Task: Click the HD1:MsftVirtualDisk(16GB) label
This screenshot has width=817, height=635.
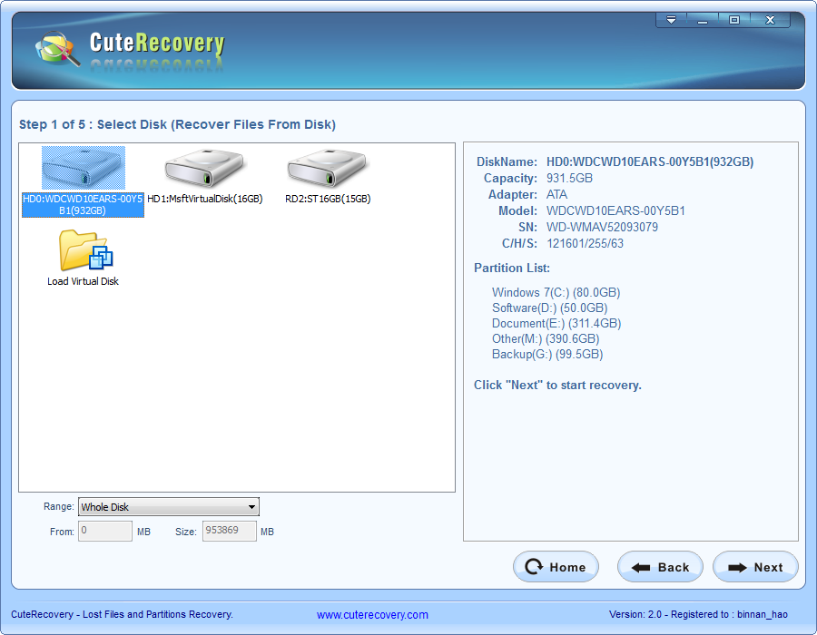Action: click(x=205, y=199)
